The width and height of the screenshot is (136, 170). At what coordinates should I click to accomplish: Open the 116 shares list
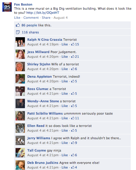click(30, 32)
